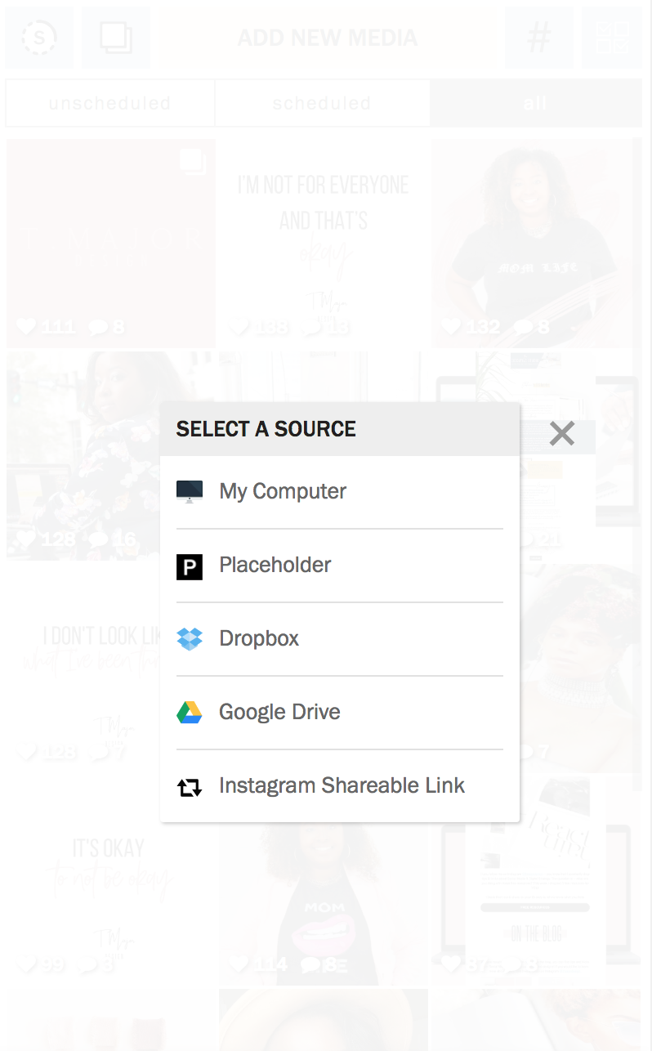Click the Google Drive triangle icon

pyautogui.click(x=189, y=713)
